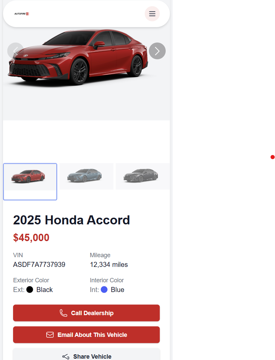Show previous vehicle photo arrow
Screen dimensions: 275x360
point(15,51)
